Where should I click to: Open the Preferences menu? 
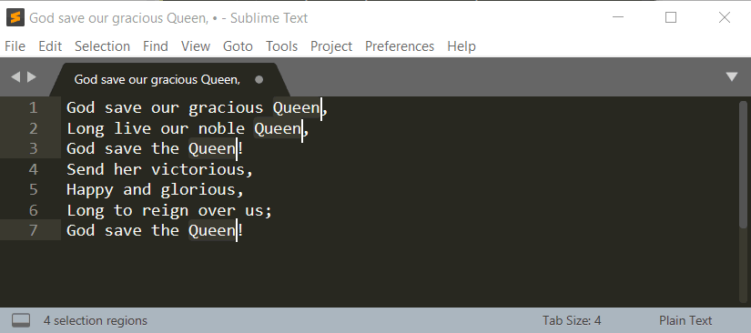point(400,46)
